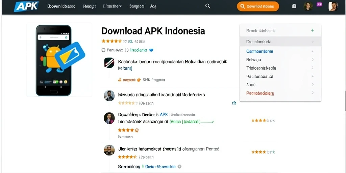Open the search magnifier in the header
The height and width of the screenshot is (173, 346).
[x=208, y=6]
